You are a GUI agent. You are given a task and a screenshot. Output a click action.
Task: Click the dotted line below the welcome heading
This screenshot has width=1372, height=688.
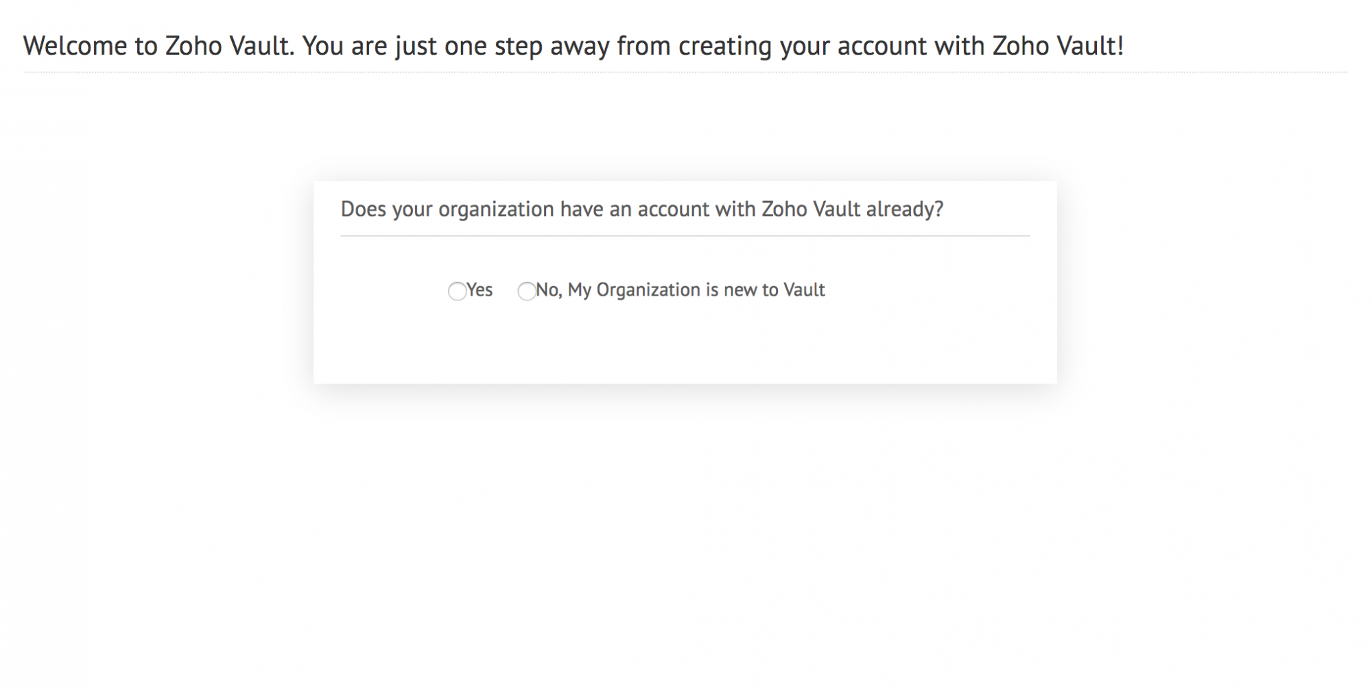coord(685,72)
